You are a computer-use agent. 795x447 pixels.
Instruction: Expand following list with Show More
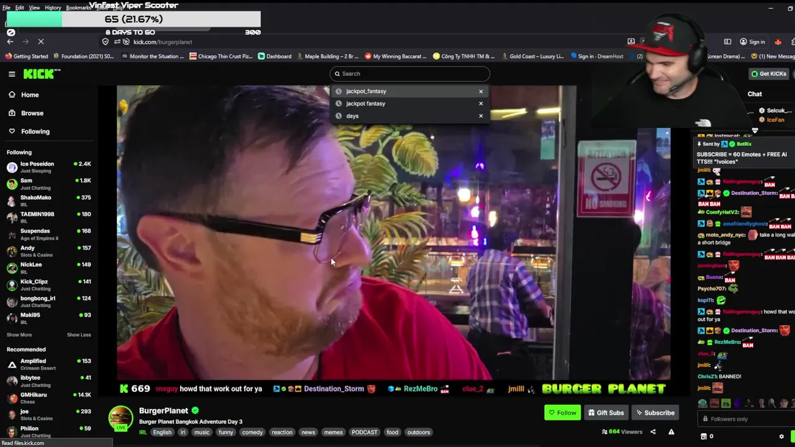[x=19, y=335]
